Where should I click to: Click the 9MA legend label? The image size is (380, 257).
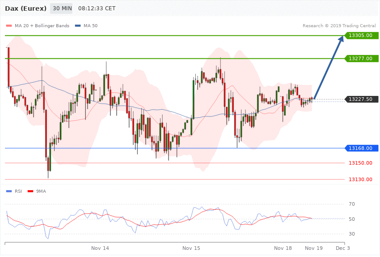point(41,191)
